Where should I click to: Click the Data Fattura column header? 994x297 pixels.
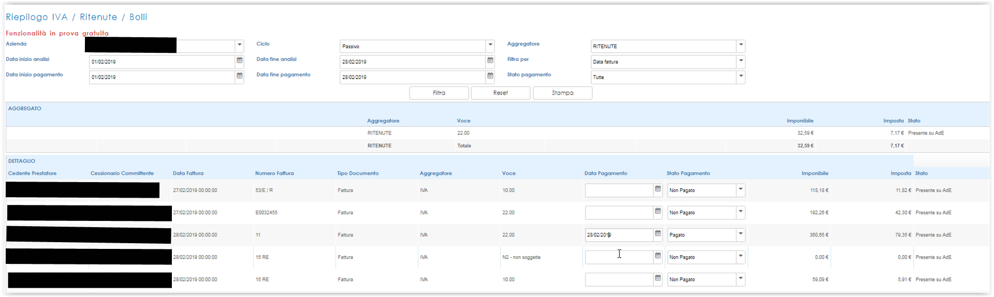pos(188,173)
